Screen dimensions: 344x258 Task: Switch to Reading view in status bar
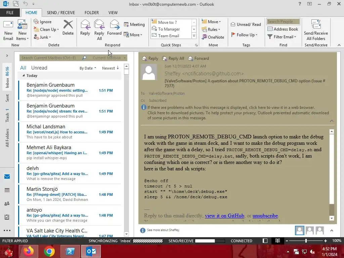[277, 241]
